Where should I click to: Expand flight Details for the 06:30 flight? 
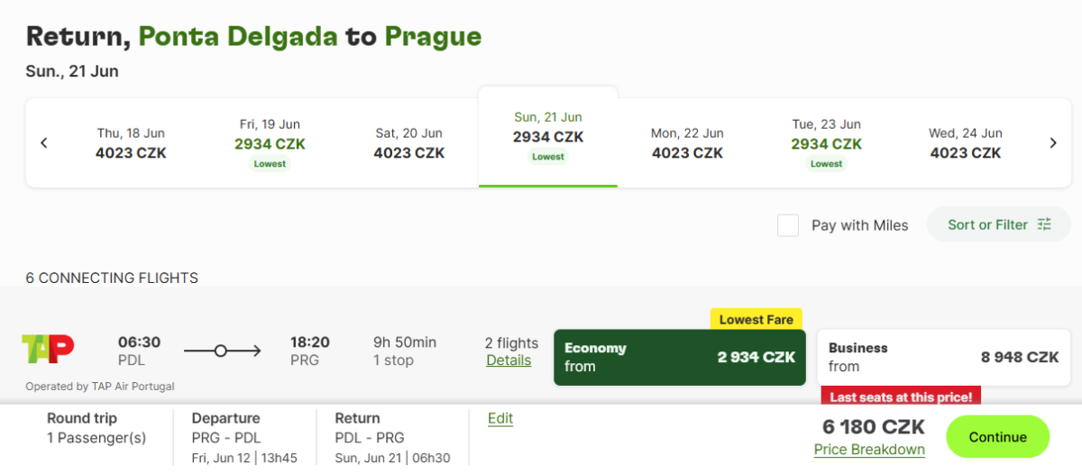pos(509,360)
